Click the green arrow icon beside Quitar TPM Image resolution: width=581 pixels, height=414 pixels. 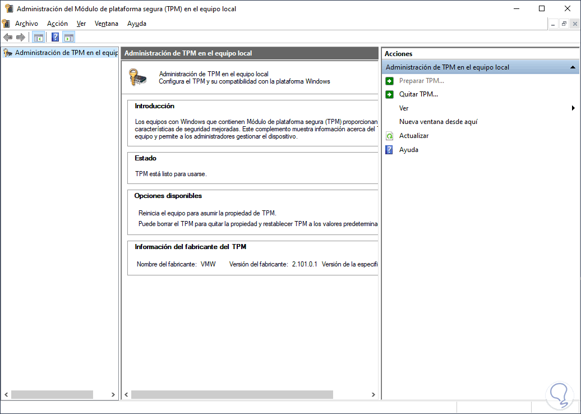point(389,94)
